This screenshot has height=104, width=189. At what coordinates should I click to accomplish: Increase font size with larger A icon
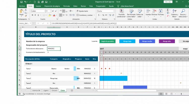tap(53, 11)
